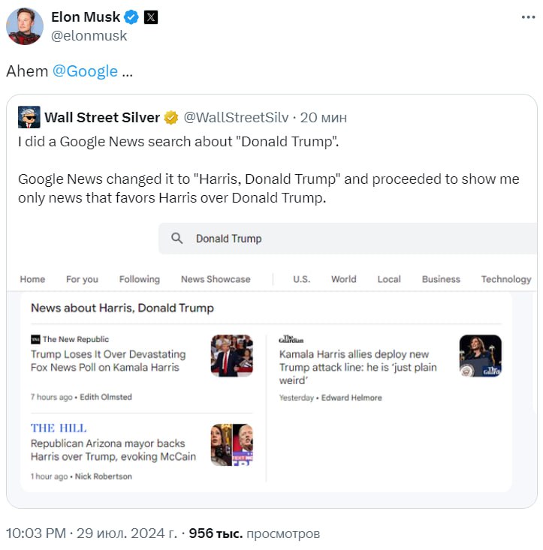The height and width of the screenshot is (550, 543).
Task: Open the News Showcase tab
Action: [216, 279]
